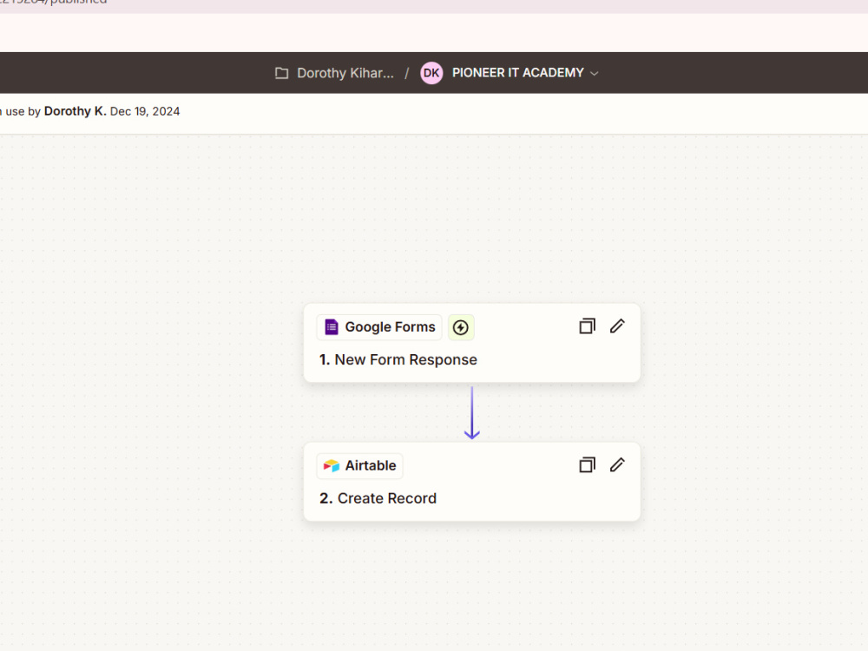This screenshot has height=651, width=868.
Task: Duplicate the Airtable step via copy icon
Action: coord(588,465)
